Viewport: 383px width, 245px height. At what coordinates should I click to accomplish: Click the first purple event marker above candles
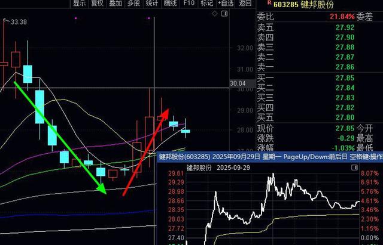(76, 18)
